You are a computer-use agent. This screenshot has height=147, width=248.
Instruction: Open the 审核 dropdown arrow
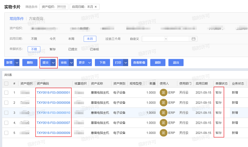tap(71, 62)
